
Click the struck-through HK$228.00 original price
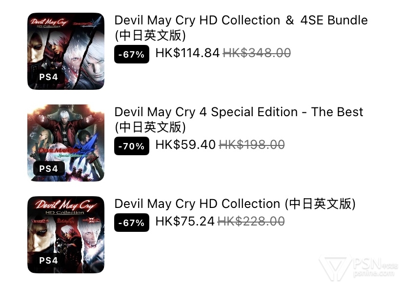[x=251, y=221]
